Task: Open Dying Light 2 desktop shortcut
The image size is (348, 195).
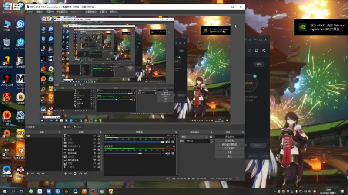Action: (x=7, y=82)
